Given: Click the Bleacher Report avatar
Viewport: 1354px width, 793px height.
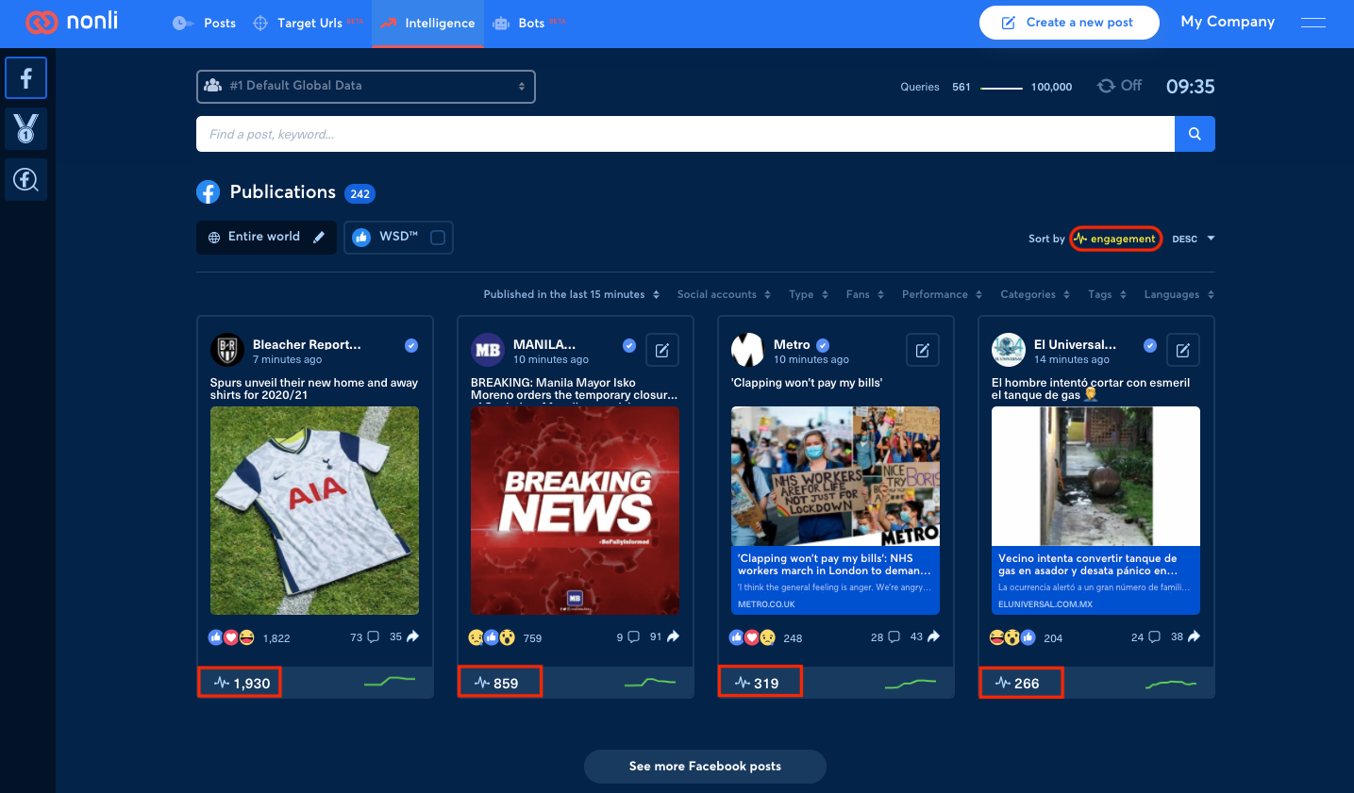Looking at the screenshot, I should tap(227, 350).
